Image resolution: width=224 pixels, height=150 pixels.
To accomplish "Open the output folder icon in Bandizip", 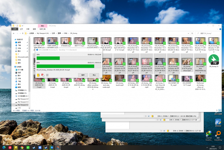I will point(38,75).
